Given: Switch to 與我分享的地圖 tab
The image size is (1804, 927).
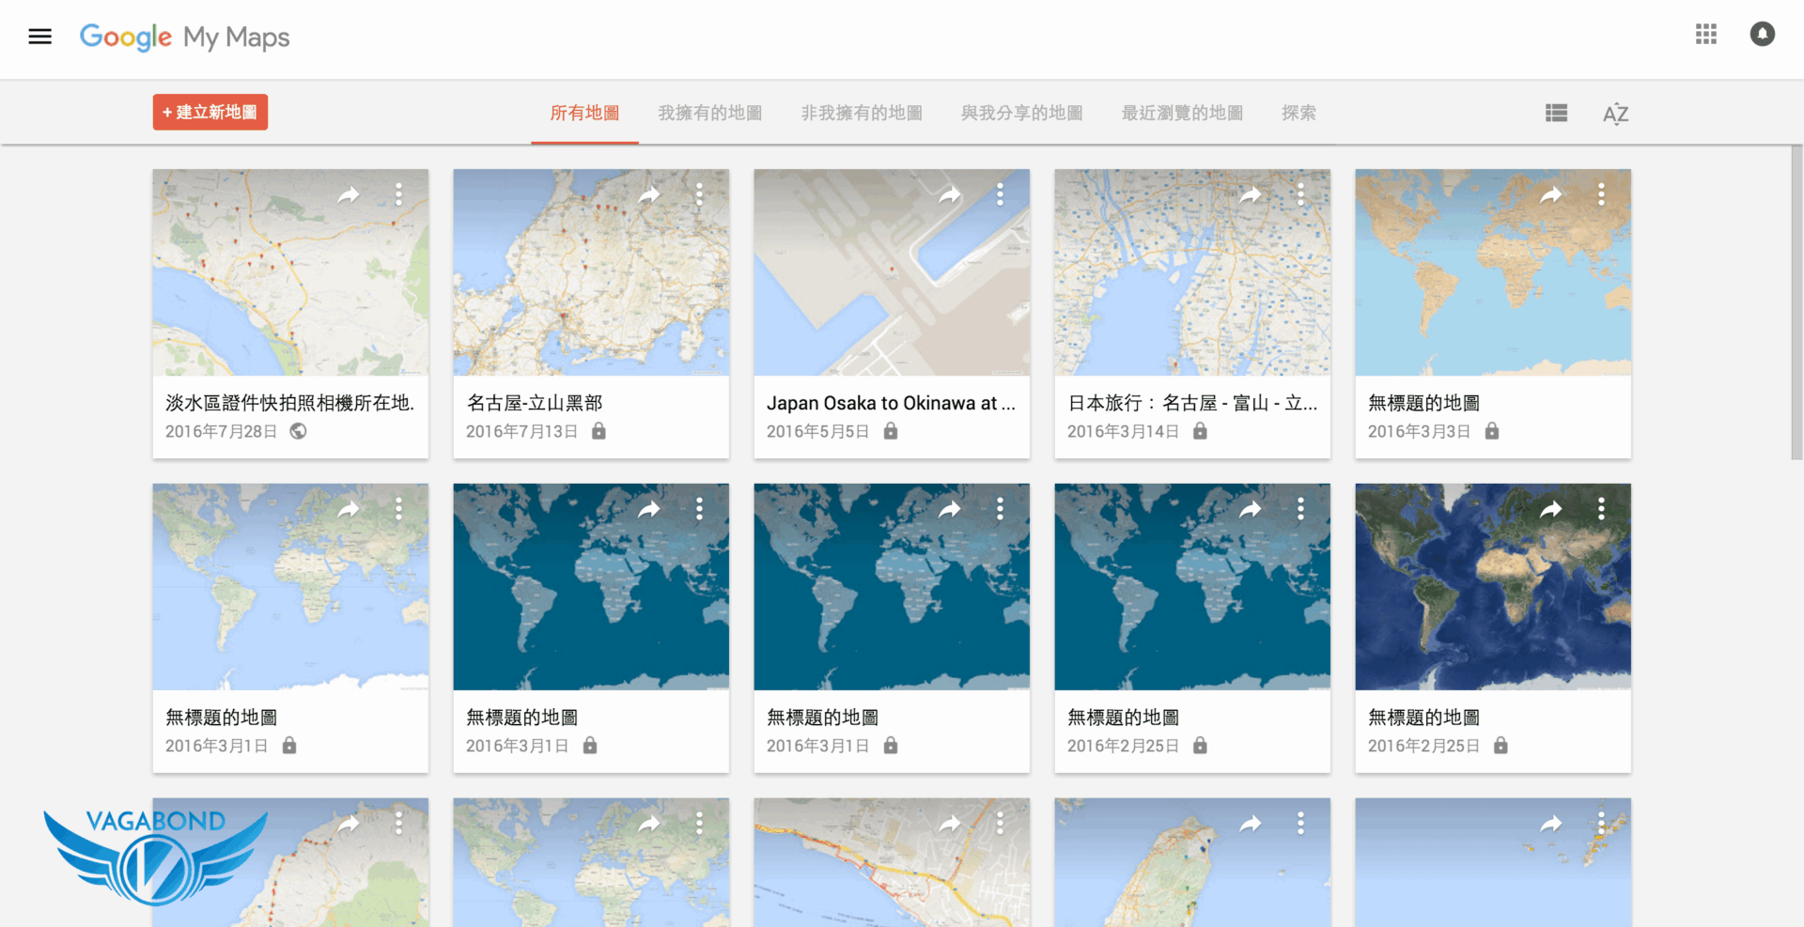Looking at the screenshot, I should coord(1021,113).
